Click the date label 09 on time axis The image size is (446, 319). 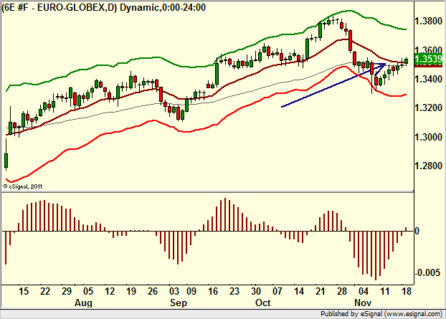191,292
